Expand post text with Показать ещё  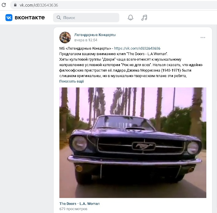pyautogui.click(x=71, y=81)
